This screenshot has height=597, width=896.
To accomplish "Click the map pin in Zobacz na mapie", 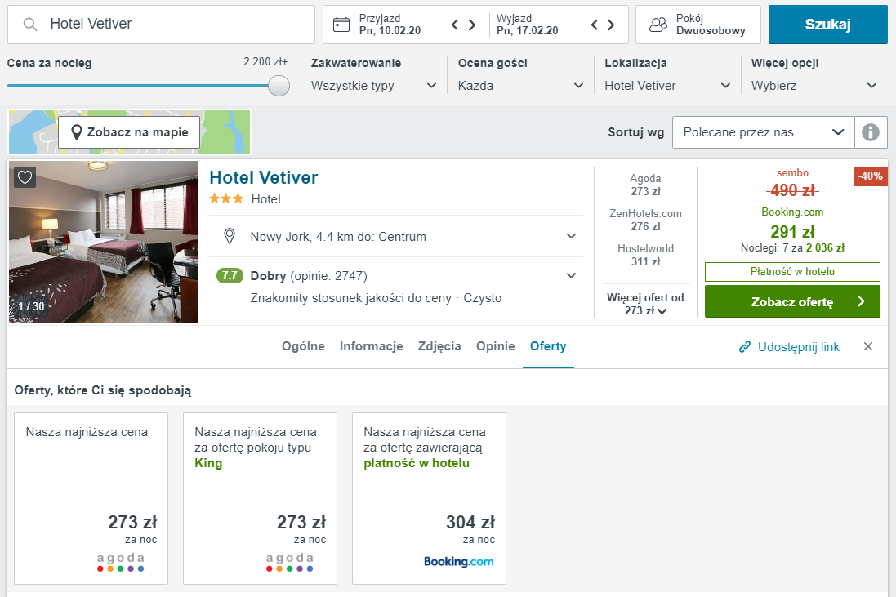I will pyautogui.click(x=76, y=132).
